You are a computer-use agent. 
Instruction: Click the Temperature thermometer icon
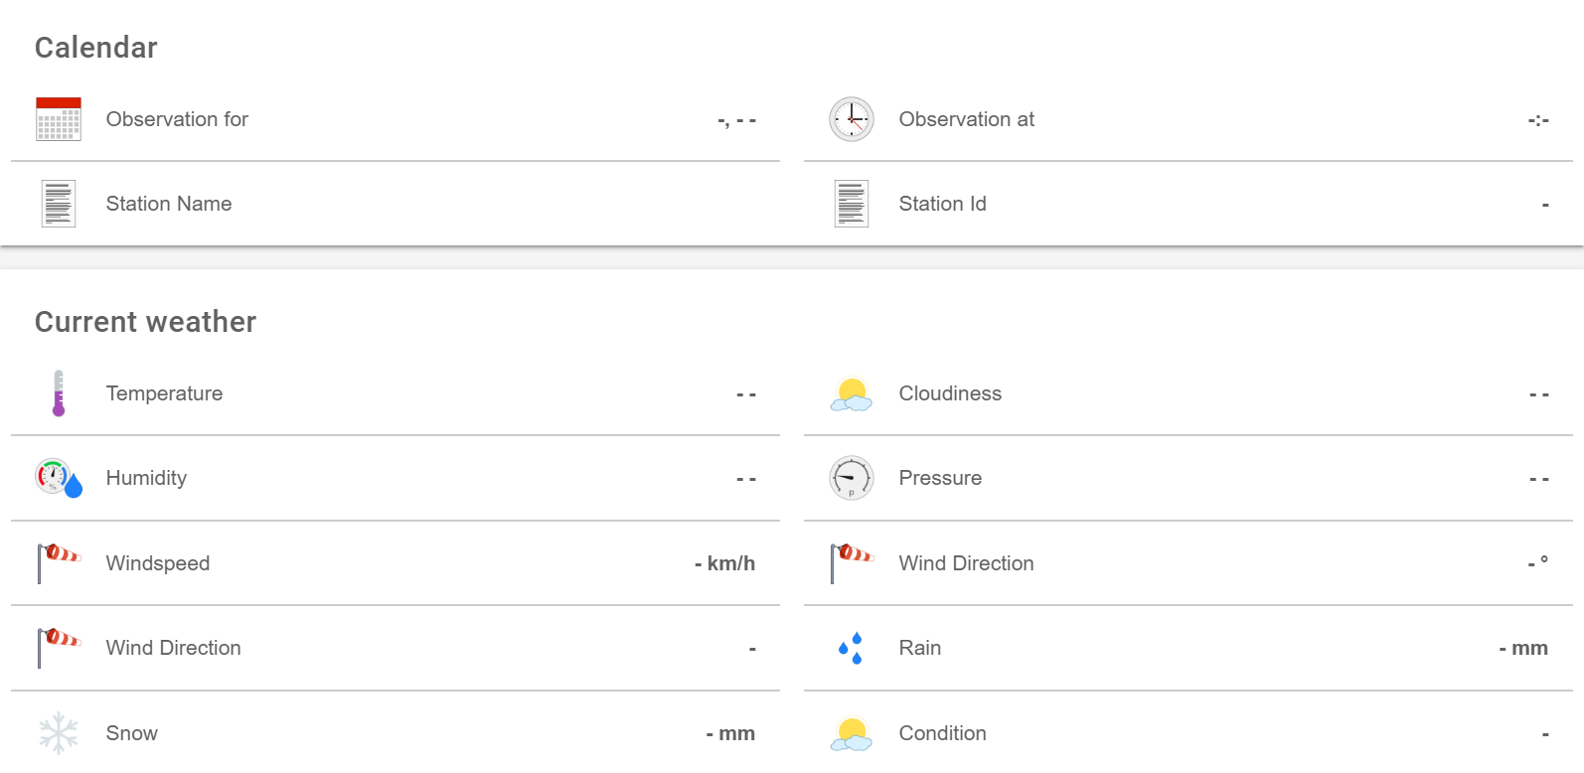pos(59,393)
